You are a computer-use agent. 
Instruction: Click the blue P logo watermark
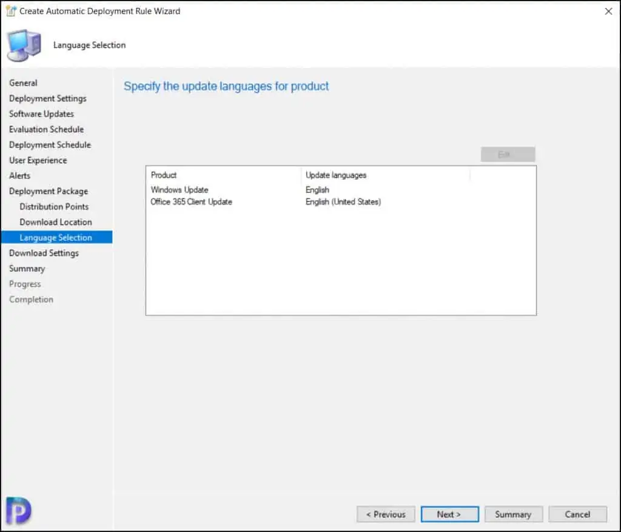18,510
